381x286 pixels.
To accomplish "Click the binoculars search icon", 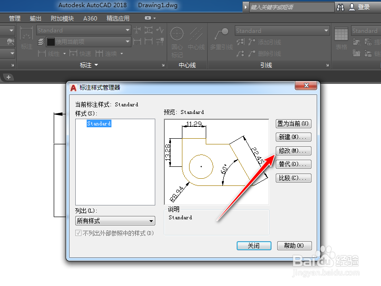I will tap(341, 7).
